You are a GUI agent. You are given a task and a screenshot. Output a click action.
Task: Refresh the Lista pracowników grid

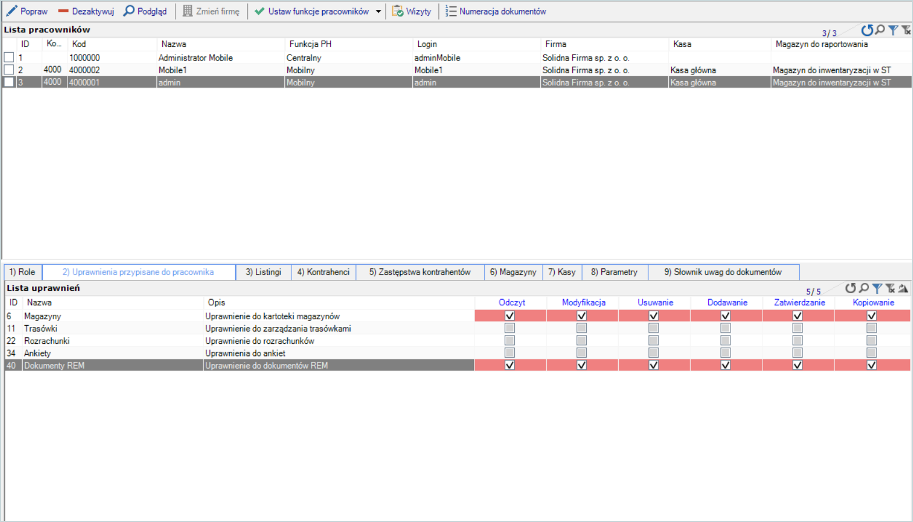click(867, 30)
